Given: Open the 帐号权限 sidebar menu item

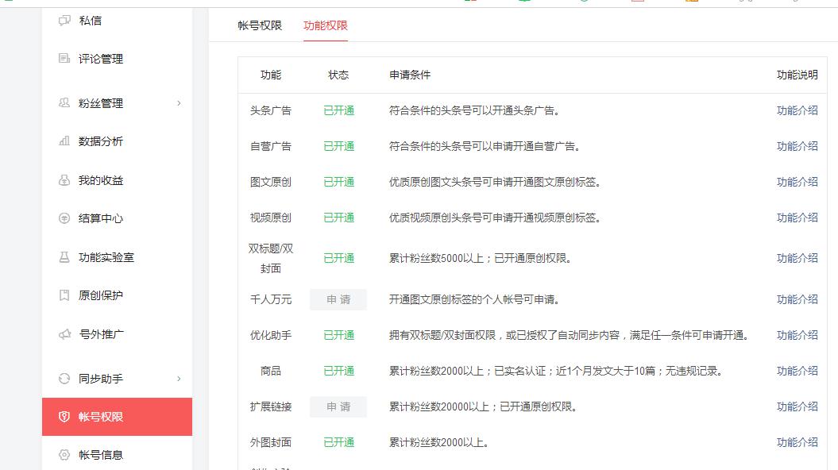Looking at the screenshot, I should [117, 417].
